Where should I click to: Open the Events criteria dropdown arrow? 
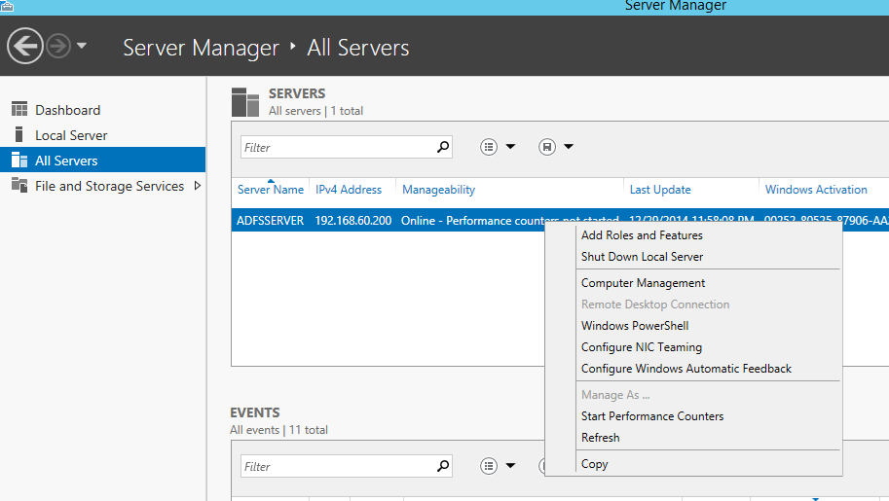click(x=510, y=466)
